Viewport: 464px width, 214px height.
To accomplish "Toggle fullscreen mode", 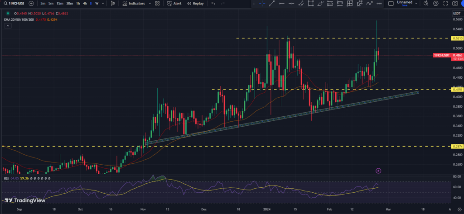I will click(x=445, y=4).
